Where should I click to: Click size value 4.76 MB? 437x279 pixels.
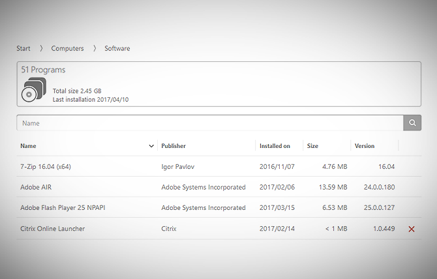(335, 166)
